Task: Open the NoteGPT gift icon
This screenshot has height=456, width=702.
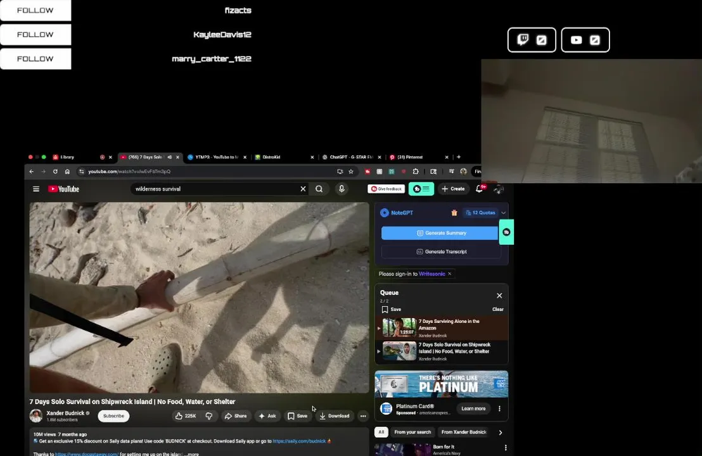Action: click(x=454, y=213)
